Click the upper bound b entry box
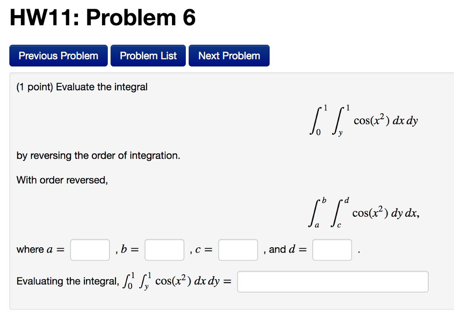This screenshot has width=454, height=312. coord(164,250)
